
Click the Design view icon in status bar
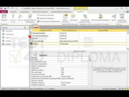[x=127, y=89]
